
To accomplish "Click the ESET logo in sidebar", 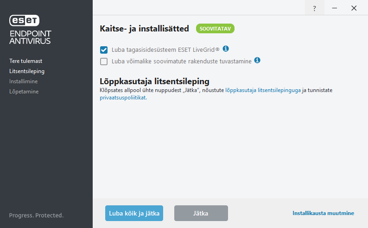I will click(25, 20).
